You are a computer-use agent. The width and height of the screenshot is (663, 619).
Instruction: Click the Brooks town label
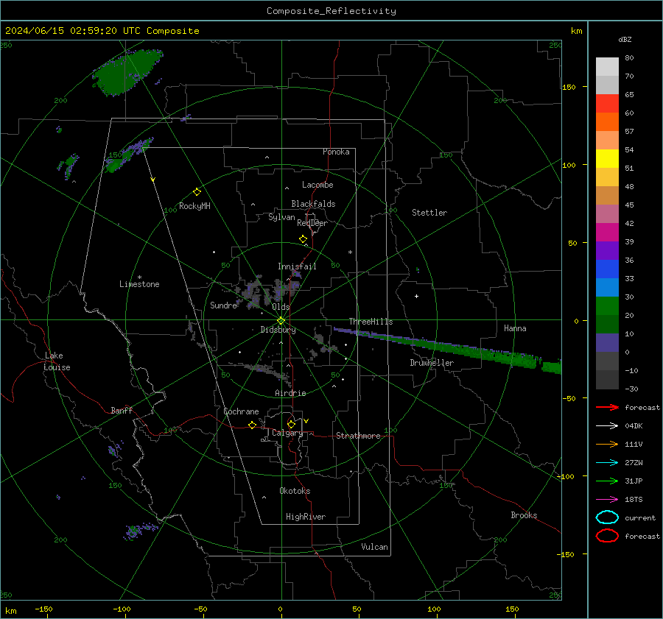(x=524, y=515)
